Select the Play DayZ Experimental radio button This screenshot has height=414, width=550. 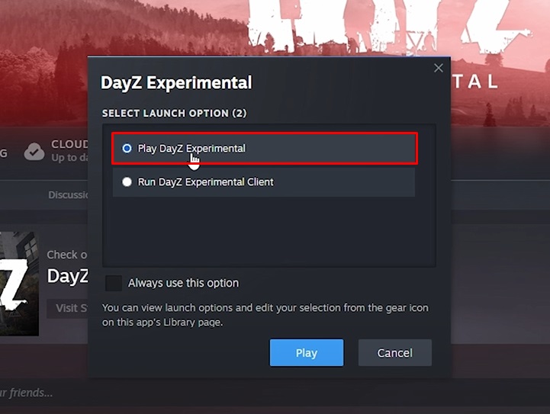[x=127, y=148]
